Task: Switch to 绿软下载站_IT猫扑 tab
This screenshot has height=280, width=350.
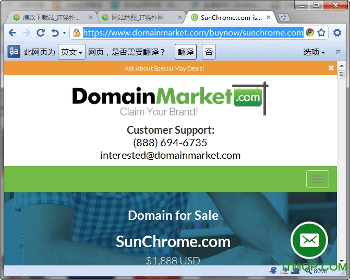Action: (x=51, y=17)
